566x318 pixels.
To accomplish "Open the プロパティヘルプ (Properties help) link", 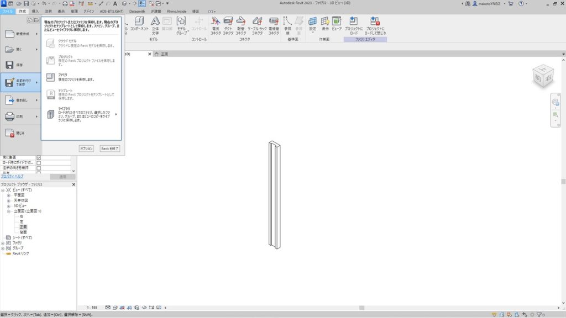I will pyautogui.click(x=12, y=176).
